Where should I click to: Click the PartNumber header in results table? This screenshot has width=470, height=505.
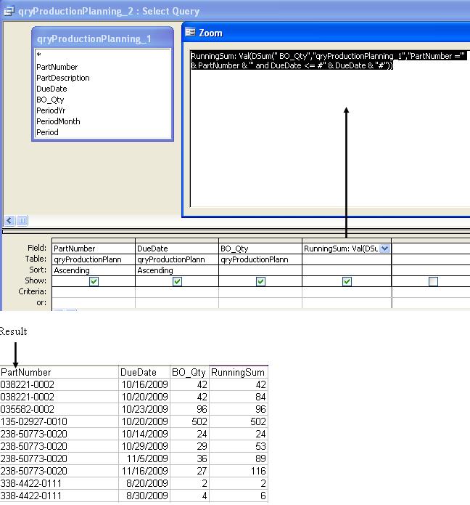59,372
